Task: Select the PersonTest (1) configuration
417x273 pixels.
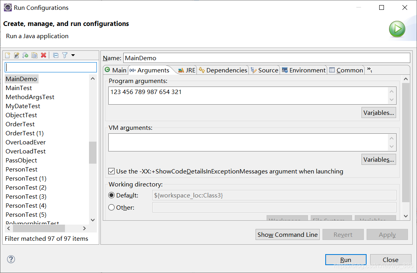Action: pyautogui.click(x=26, y=178)
